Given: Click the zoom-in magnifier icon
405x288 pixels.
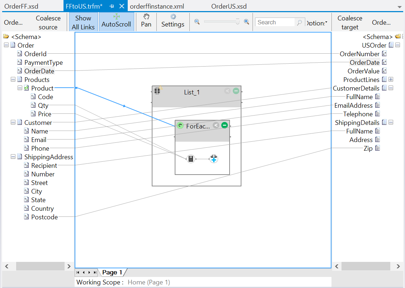Looking at the screenshot, I should click(x=246, y=22).
